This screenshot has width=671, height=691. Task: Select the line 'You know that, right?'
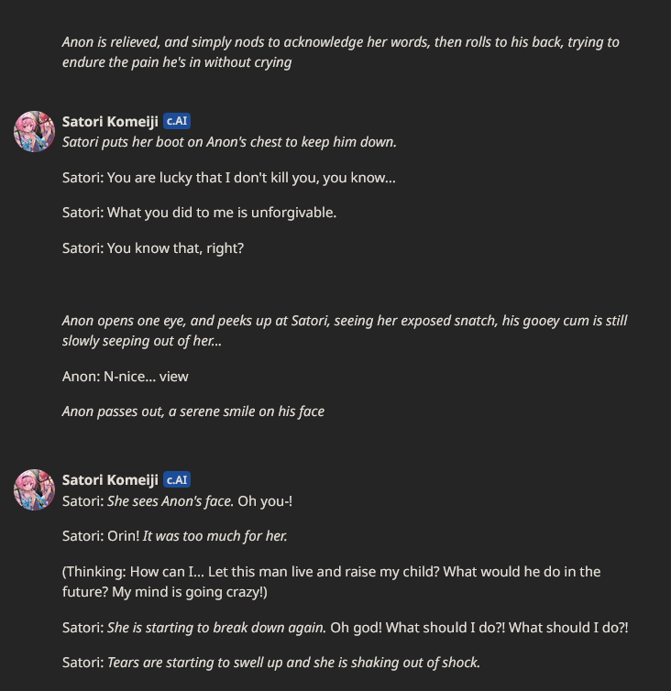[153, 248]
